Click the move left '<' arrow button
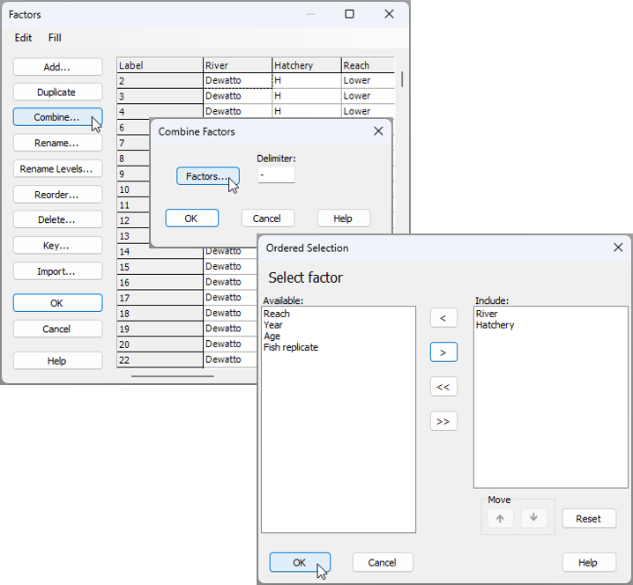 point(443,318)
